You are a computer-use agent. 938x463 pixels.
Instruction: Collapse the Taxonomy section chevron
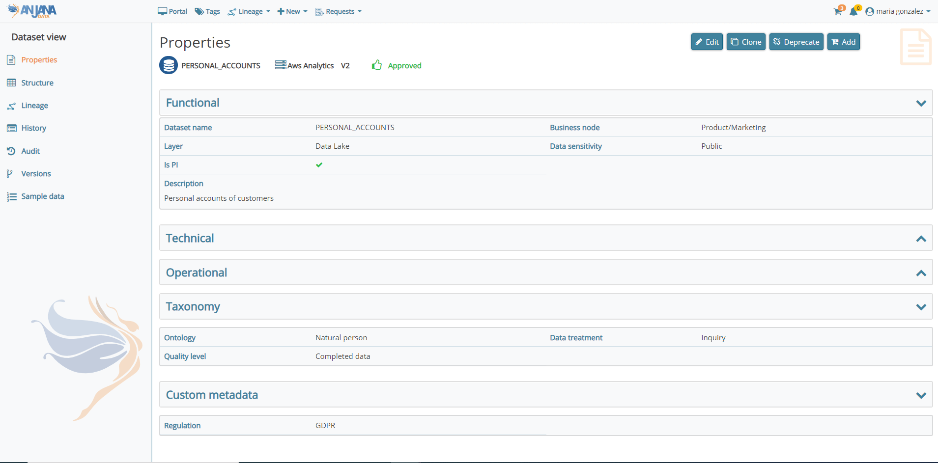pos(921,307)
